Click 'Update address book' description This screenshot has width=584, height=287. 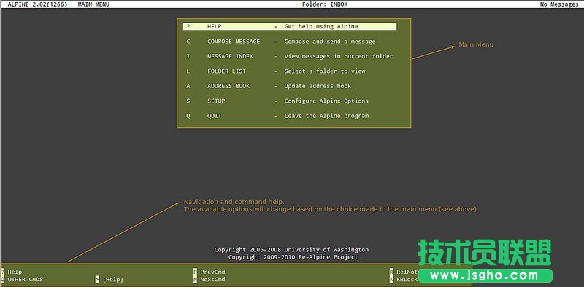pyautogui.click(x=318, y=86)
